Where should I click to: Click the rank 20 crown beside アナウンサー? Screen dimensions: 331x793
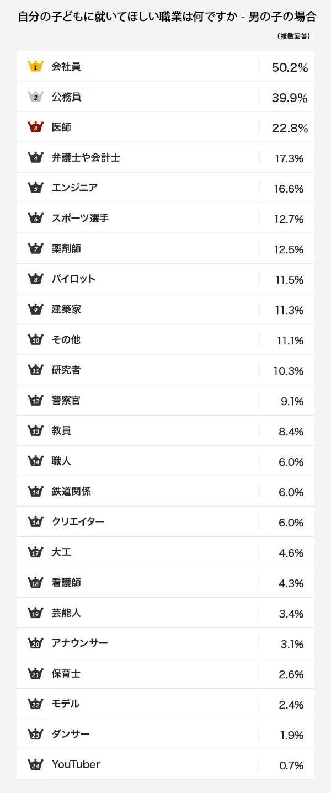pos(35,643)
